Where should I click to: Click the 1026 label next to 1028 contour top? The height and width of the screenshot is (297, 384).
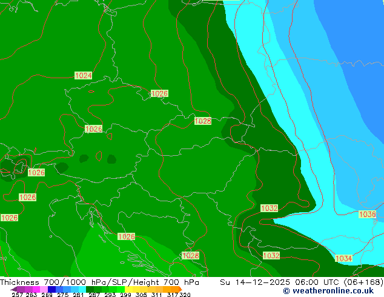point(159,93)
